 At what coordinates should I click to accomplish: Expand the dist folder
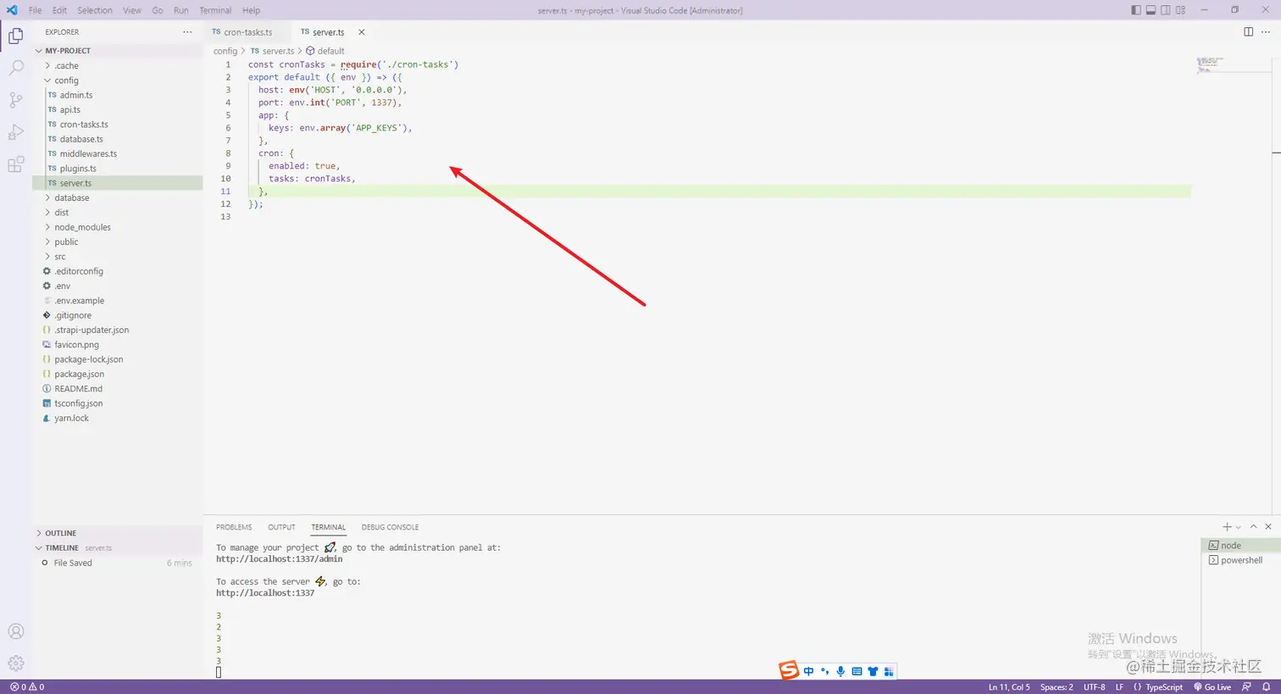[x=119, y=213]
